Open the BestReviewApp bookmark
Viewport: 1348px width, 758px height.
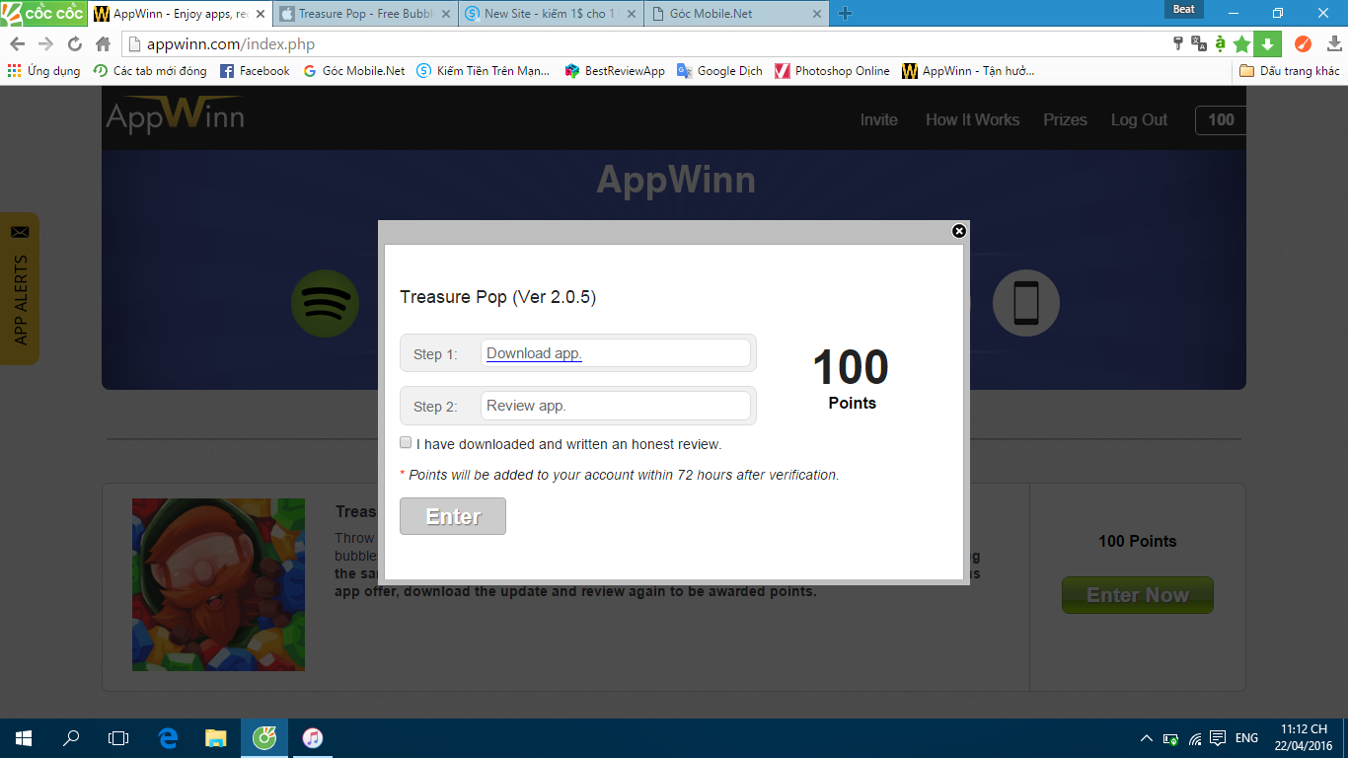(615, 71)
